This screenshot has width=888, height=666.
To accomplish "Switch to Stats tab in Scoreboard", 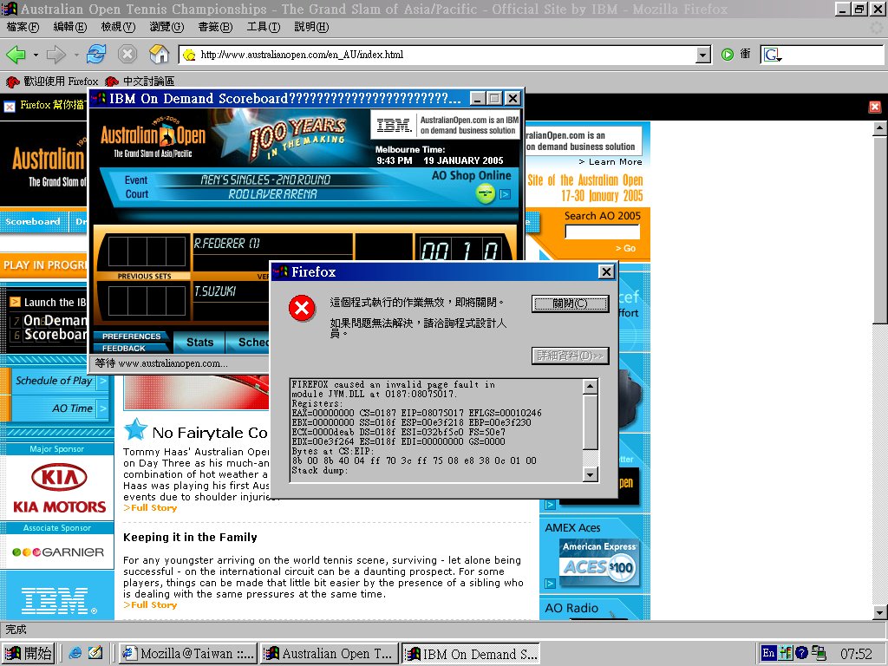I will (x=199, y=342).
